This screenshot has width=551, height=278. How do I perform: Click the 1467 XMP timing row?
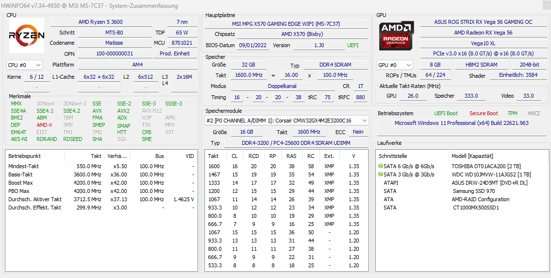pos(286,174)
